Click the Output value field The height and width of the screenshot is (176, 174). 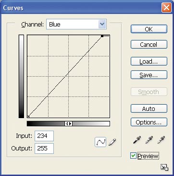click(44, 149)
